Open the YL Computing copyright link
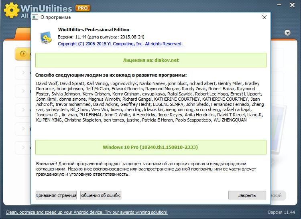This screenshot has height=219, width=301. tap(121, 44)
